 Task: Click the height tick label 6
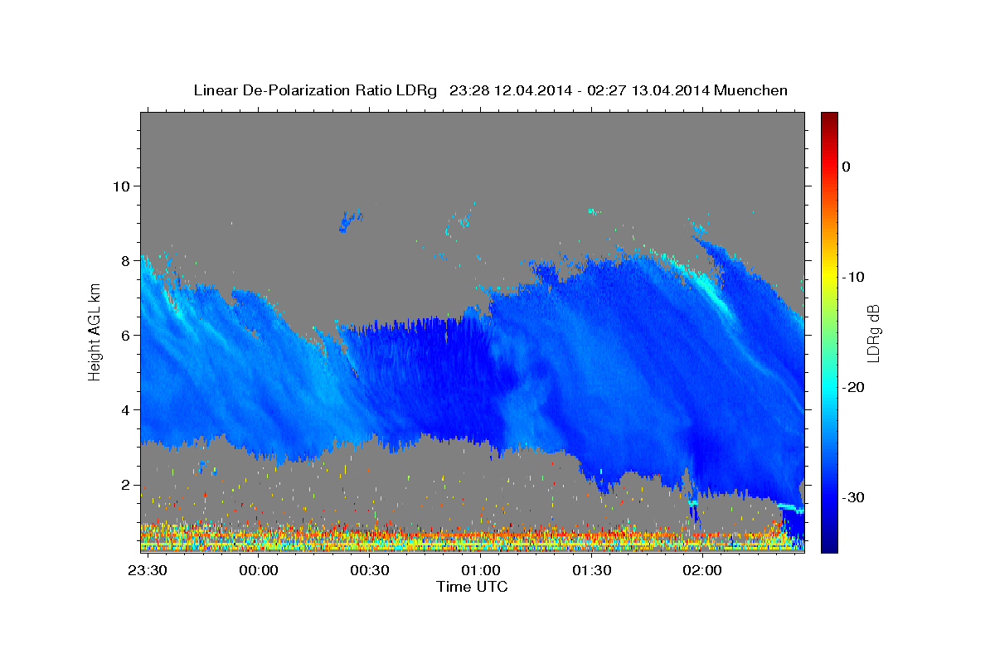coord(125,335)
